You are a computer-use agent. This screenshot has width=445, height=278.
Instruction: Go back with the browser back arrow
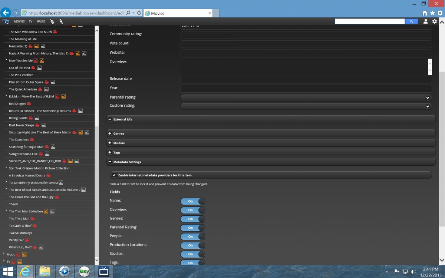click(x=6, y=13)
